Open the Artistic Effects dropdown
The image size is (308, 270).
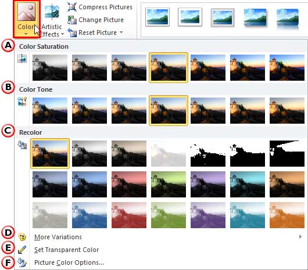[52, 20]
